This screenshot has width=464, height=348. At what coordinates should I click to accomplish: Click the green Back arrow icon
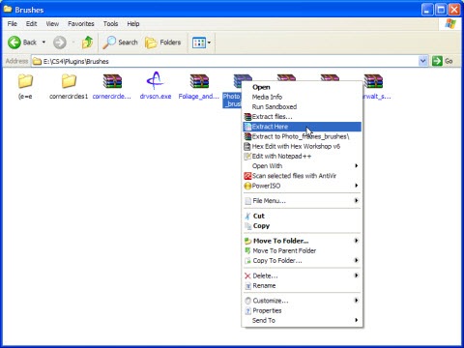14,43
